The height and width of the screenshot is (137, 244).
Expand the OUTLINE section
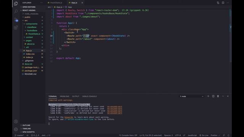coord(26,125)
